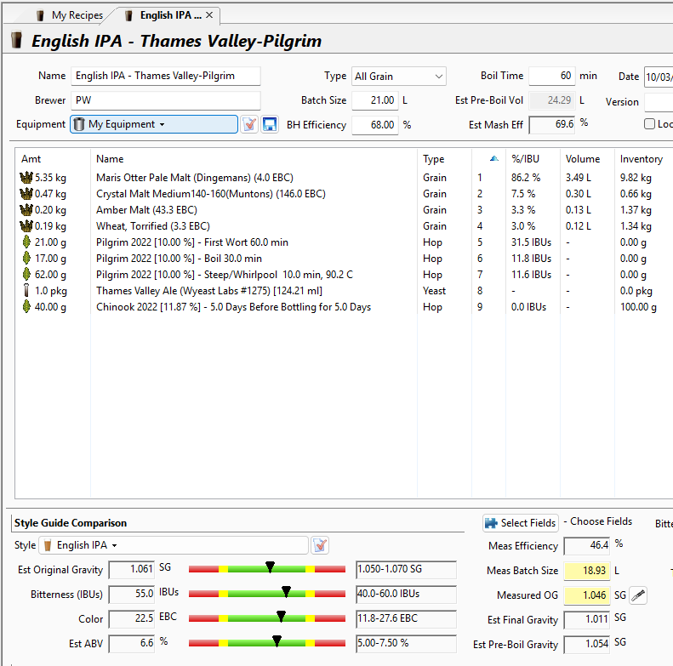673x666 pixels.
Task: Select the Thames Valley Ale (Wyeast Labs #1275) row
Action: click(344, 291)
